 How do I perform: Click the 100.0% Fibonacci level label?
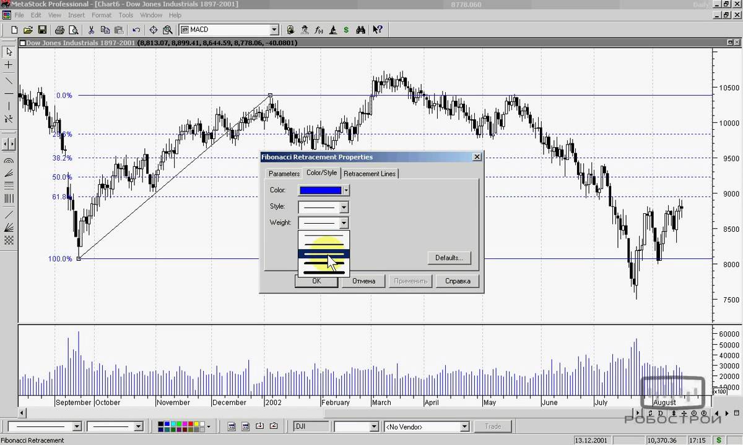point(60,259)
